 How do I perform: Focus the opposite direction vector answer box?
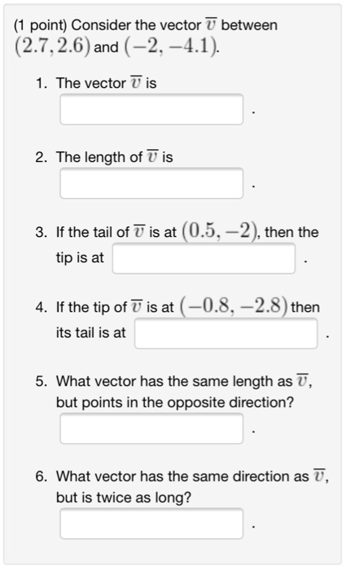pyautogui.click(x=151, y=428)
